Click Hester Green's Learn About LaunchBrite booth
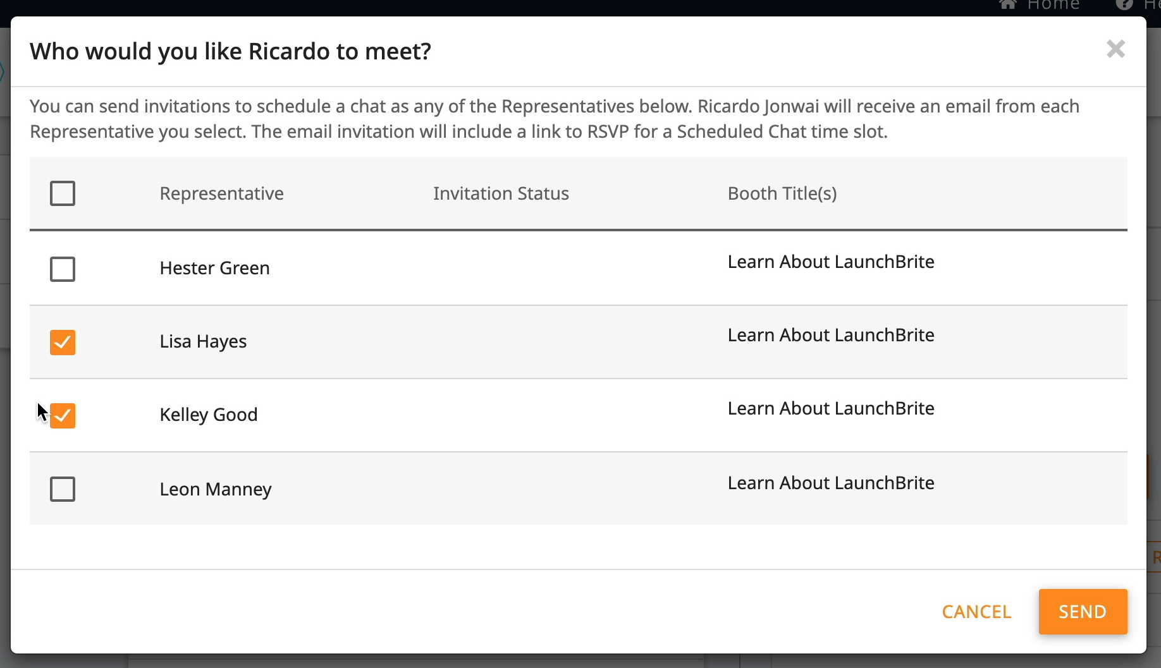 [x=831, y=262]
